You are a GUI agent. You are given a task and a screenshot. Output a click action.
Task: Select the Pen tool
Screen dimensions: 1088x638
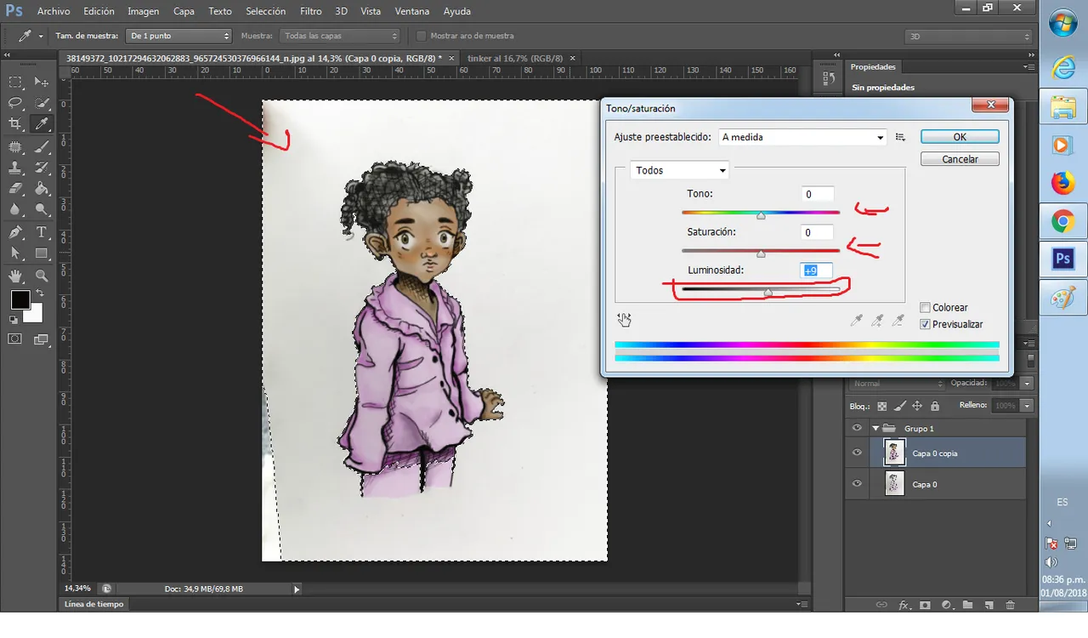[x=15, y=232]
